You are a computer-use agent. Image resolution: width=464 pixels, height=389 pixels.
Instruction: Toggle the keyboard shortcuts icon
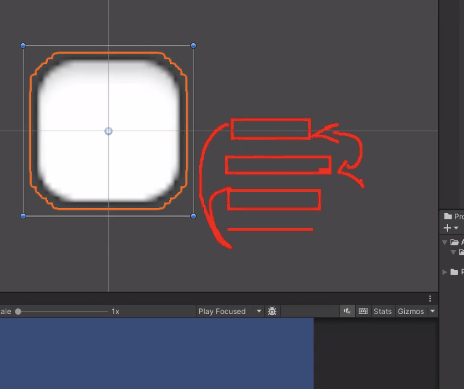(363, 311)
